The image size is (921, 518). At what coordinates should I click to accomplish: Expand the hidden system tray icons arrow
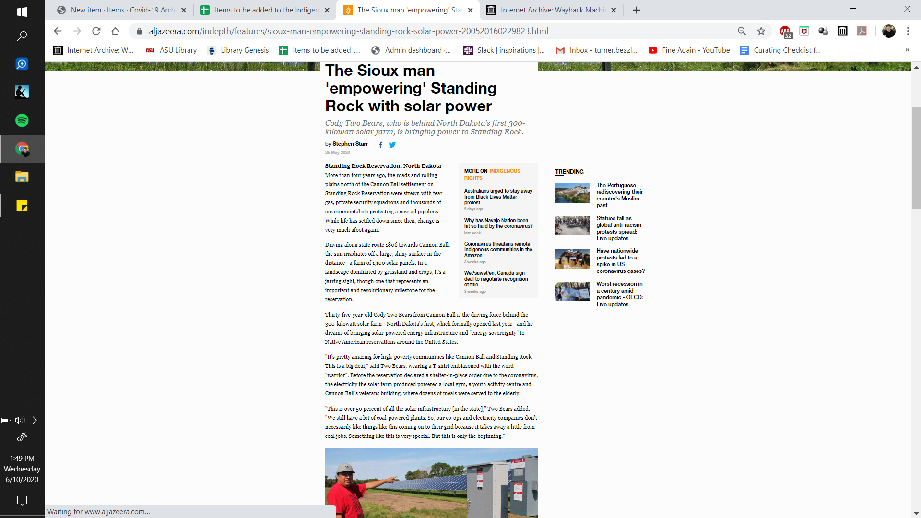tap(35, 420)
